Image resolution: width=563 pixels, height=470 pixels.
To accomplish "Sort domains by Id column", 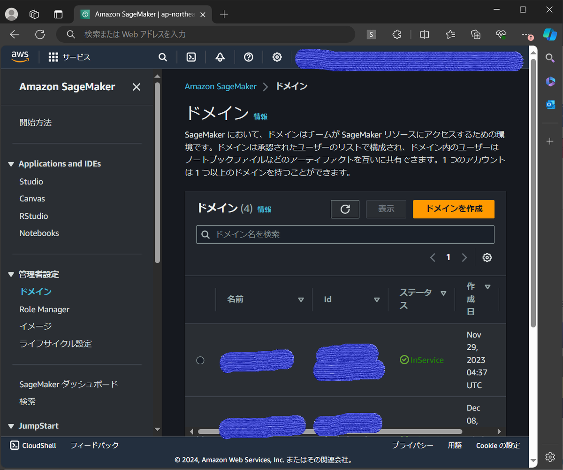I will point(377,300).
